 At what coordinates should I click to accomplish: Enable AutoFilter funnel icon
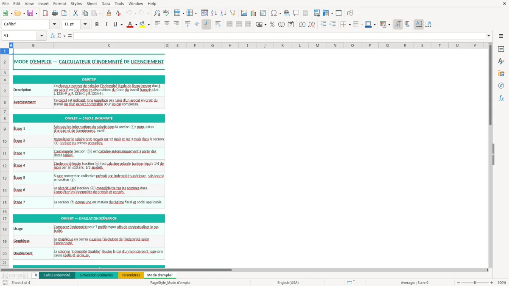[232, 13]
